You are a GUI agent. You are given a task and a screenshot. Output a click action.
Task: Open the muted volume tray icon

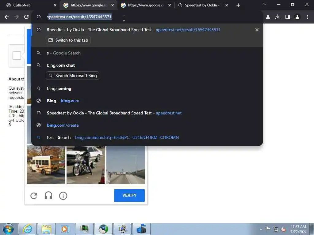283,229
